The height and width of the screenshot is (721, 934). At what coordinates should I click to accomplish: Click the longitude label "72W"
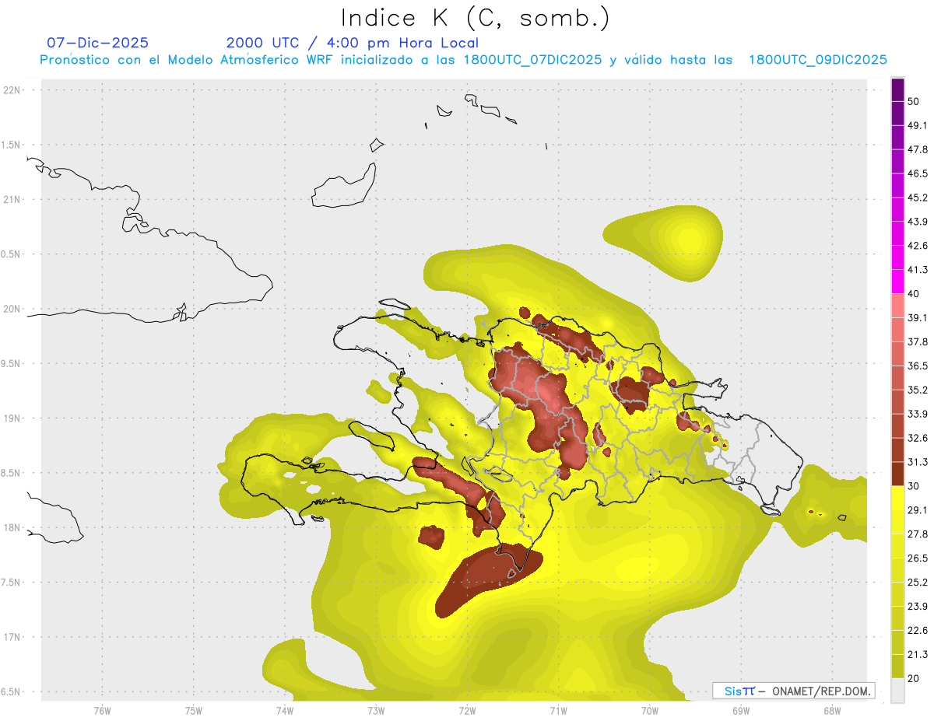466,711
